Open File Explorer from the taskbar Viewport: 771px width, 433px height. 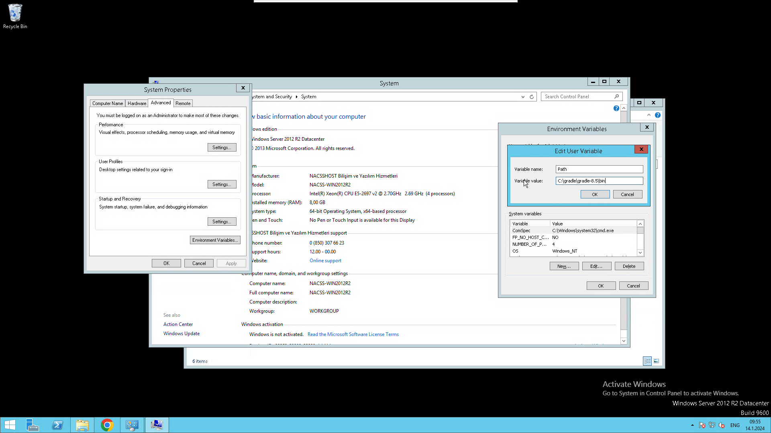[x=82, y=425]
